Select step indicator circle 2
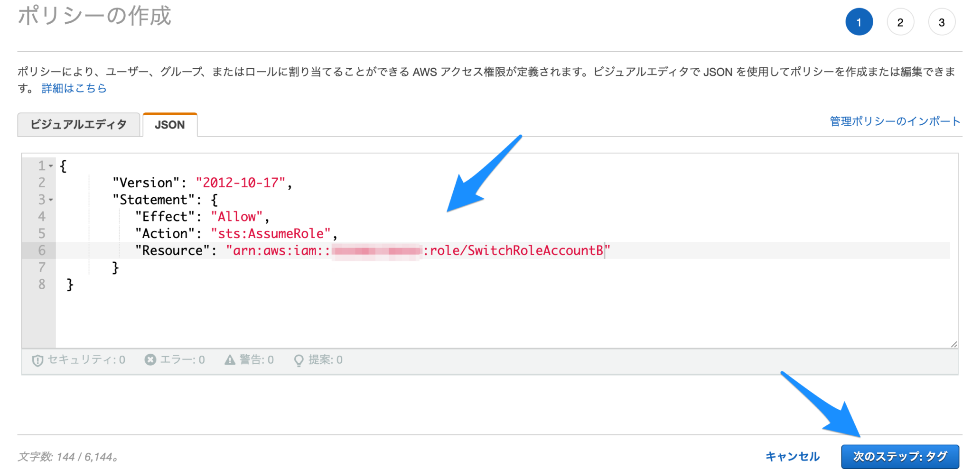This screenshot has width=972, height=469. 900,22
